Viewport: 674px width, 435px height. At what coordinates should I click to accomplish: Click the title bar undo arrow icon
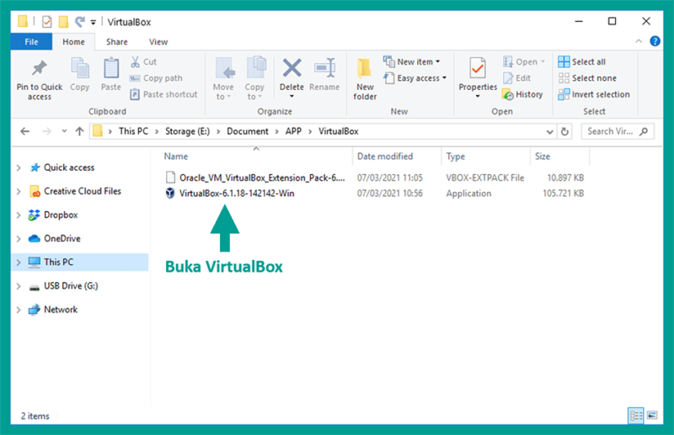79,21
